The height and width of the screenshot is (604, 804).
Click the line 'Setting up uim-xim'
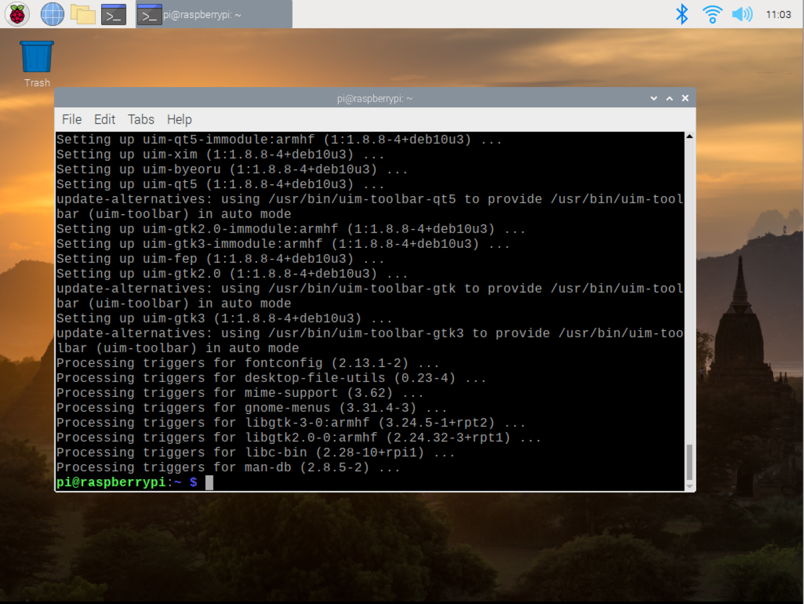[220, 155]
